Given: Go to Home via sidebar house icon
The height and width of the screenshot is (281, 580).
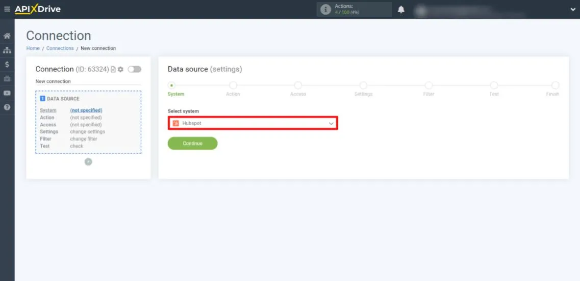Looking at the screenshot, I should (7, 36).
